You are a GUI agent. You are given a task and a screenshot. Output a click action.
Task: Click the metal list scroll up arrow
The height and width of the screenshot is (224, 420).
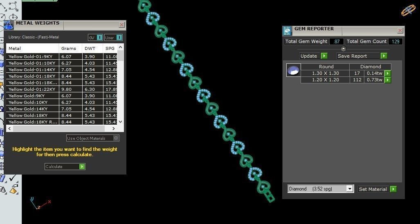point(121,47)
